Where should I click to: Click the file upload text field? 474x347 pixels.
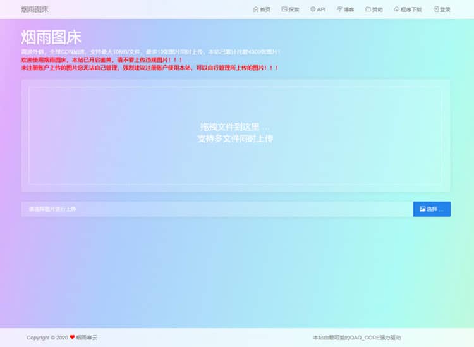click(217, 209)
